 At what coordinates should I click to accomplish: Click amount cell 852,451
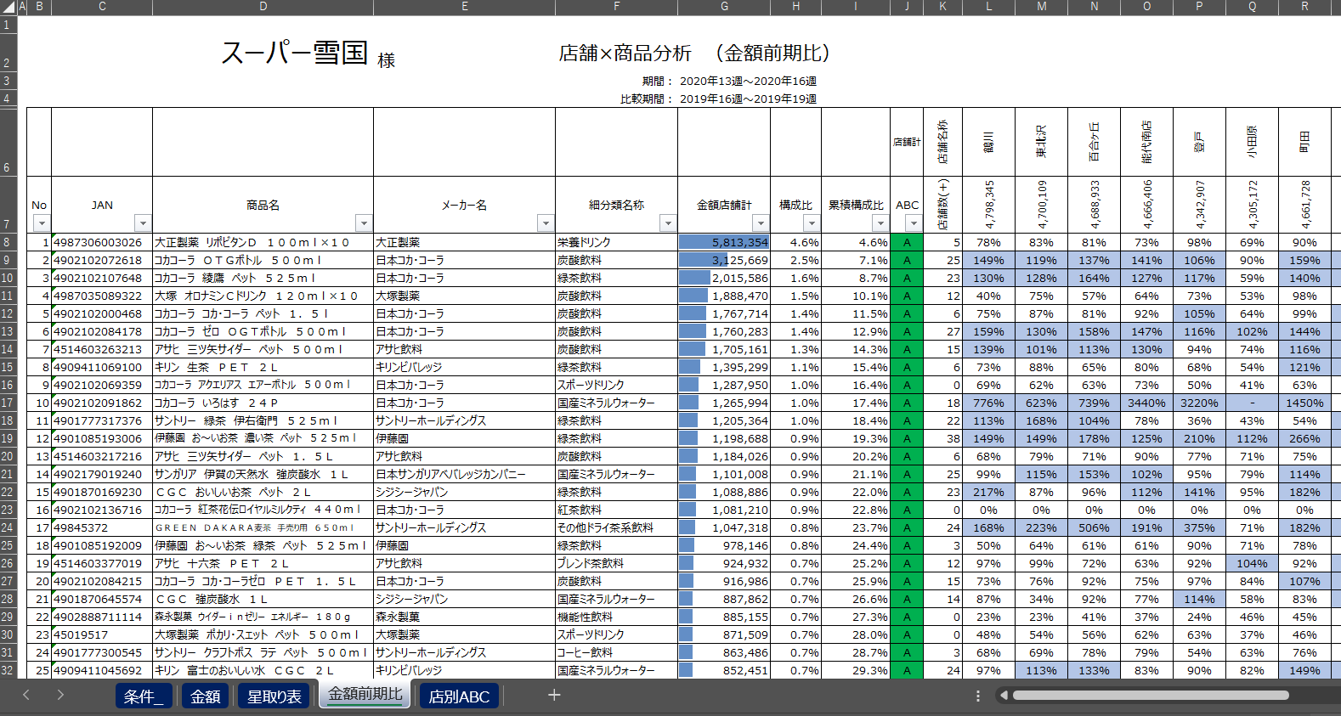724,670
